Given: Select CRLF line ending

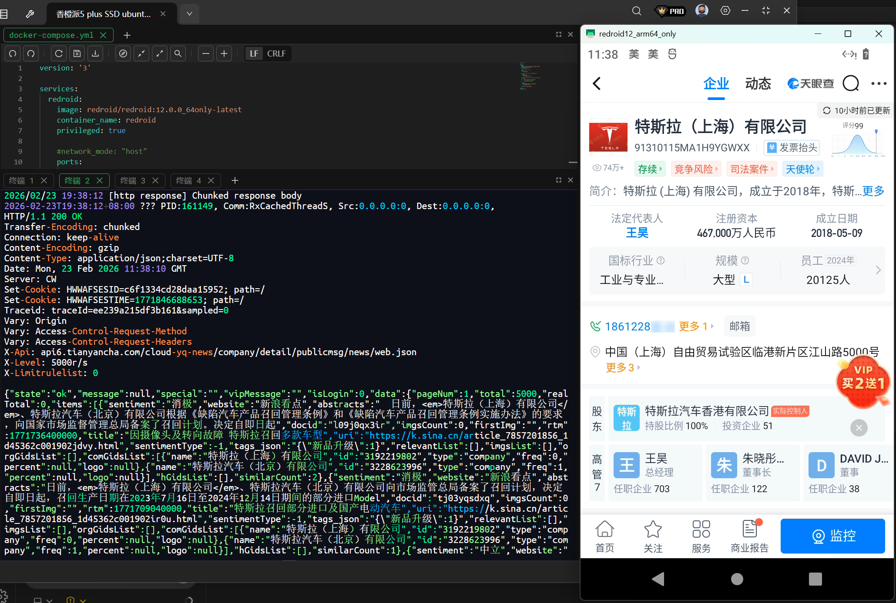Looking at the screenshot, I should coord(276,53).
